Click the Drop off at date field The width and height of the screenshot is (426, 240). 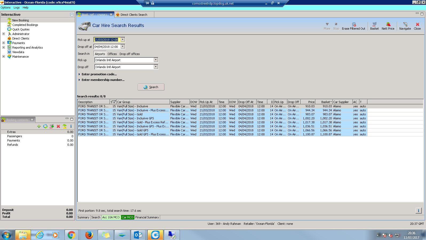pos(106,47)
